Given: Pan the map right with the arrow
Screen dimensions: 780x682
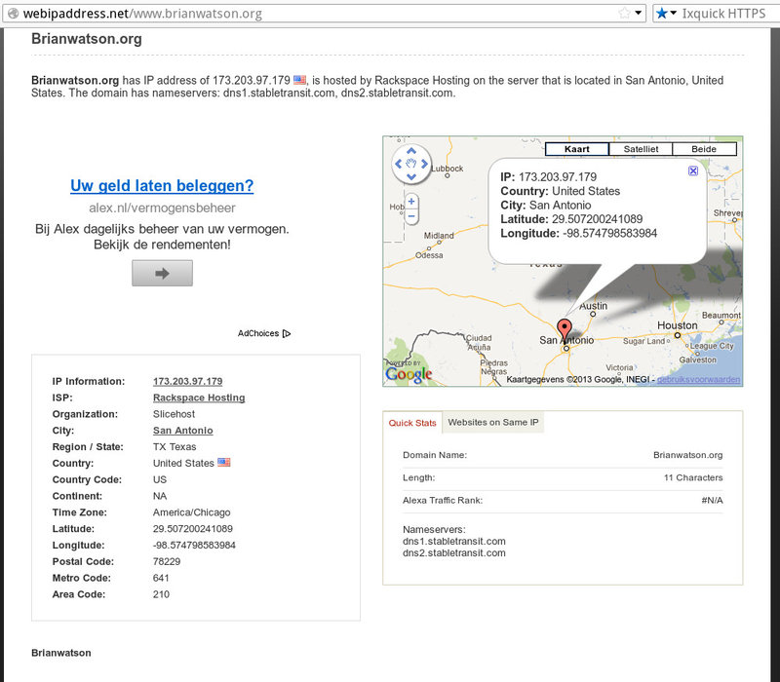Looking at the screenshot, I should click(424, 165).
